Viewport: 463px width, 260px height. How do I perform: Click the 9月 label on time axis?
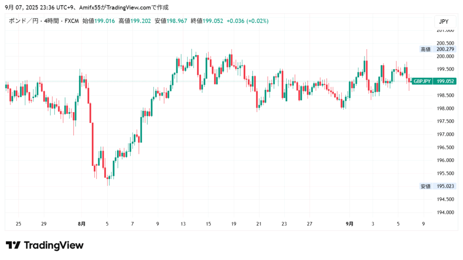(x=350, y=224)
